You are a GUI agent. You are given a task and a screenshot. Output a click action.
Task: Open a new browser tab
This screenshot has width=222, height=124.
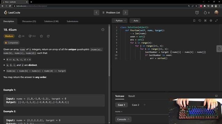point(31,2)
